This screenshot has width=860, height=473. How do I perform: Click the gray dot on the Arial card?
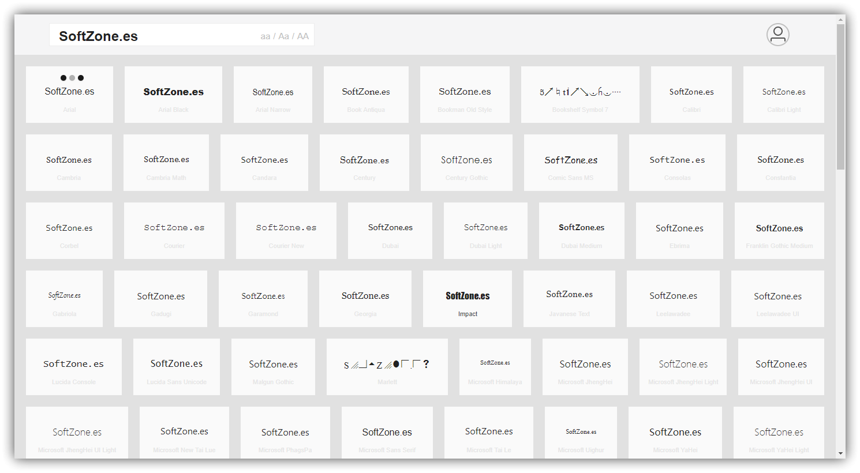(x=72, y=78)
